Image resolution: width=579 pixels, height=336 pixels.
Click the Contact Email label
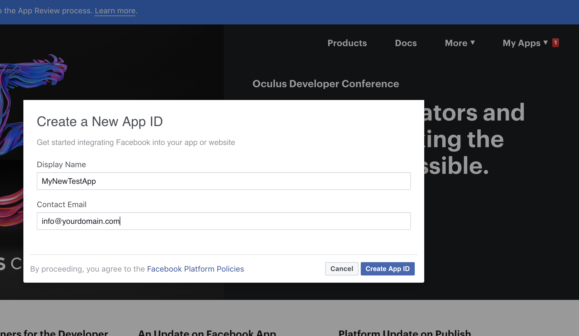tap(62, 204)
